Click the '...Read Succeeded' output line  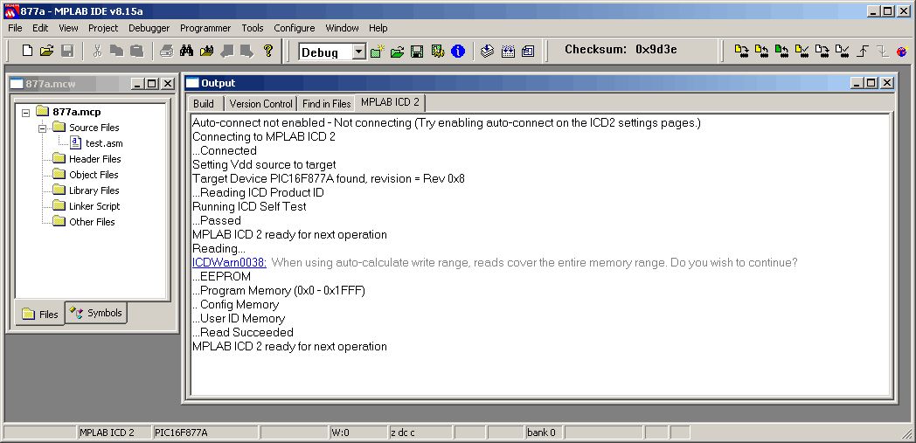click(243, 333)
